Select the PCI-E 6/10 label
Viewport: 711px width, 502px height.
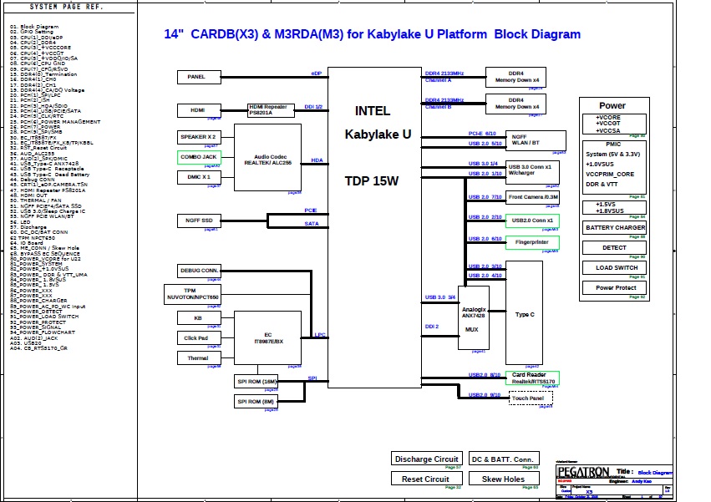(x=482, y=134)
